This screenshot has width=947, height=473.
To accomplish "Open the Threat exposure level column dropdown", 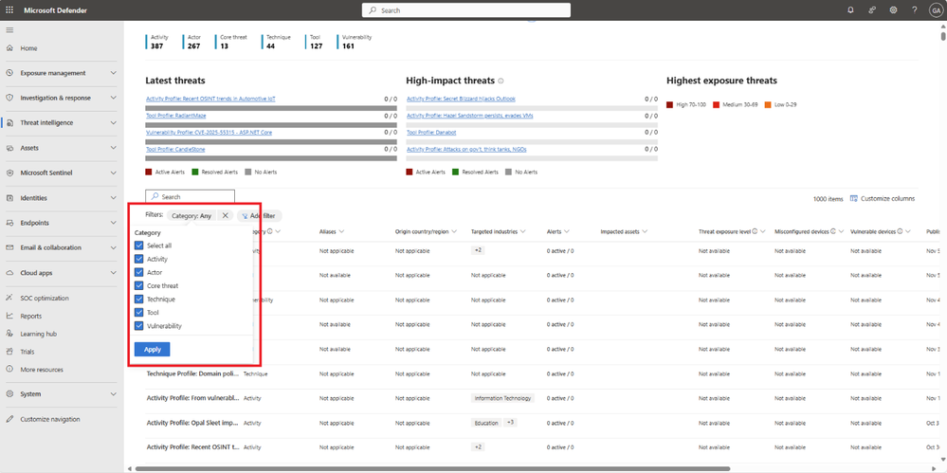I will (x=763, y=231).
